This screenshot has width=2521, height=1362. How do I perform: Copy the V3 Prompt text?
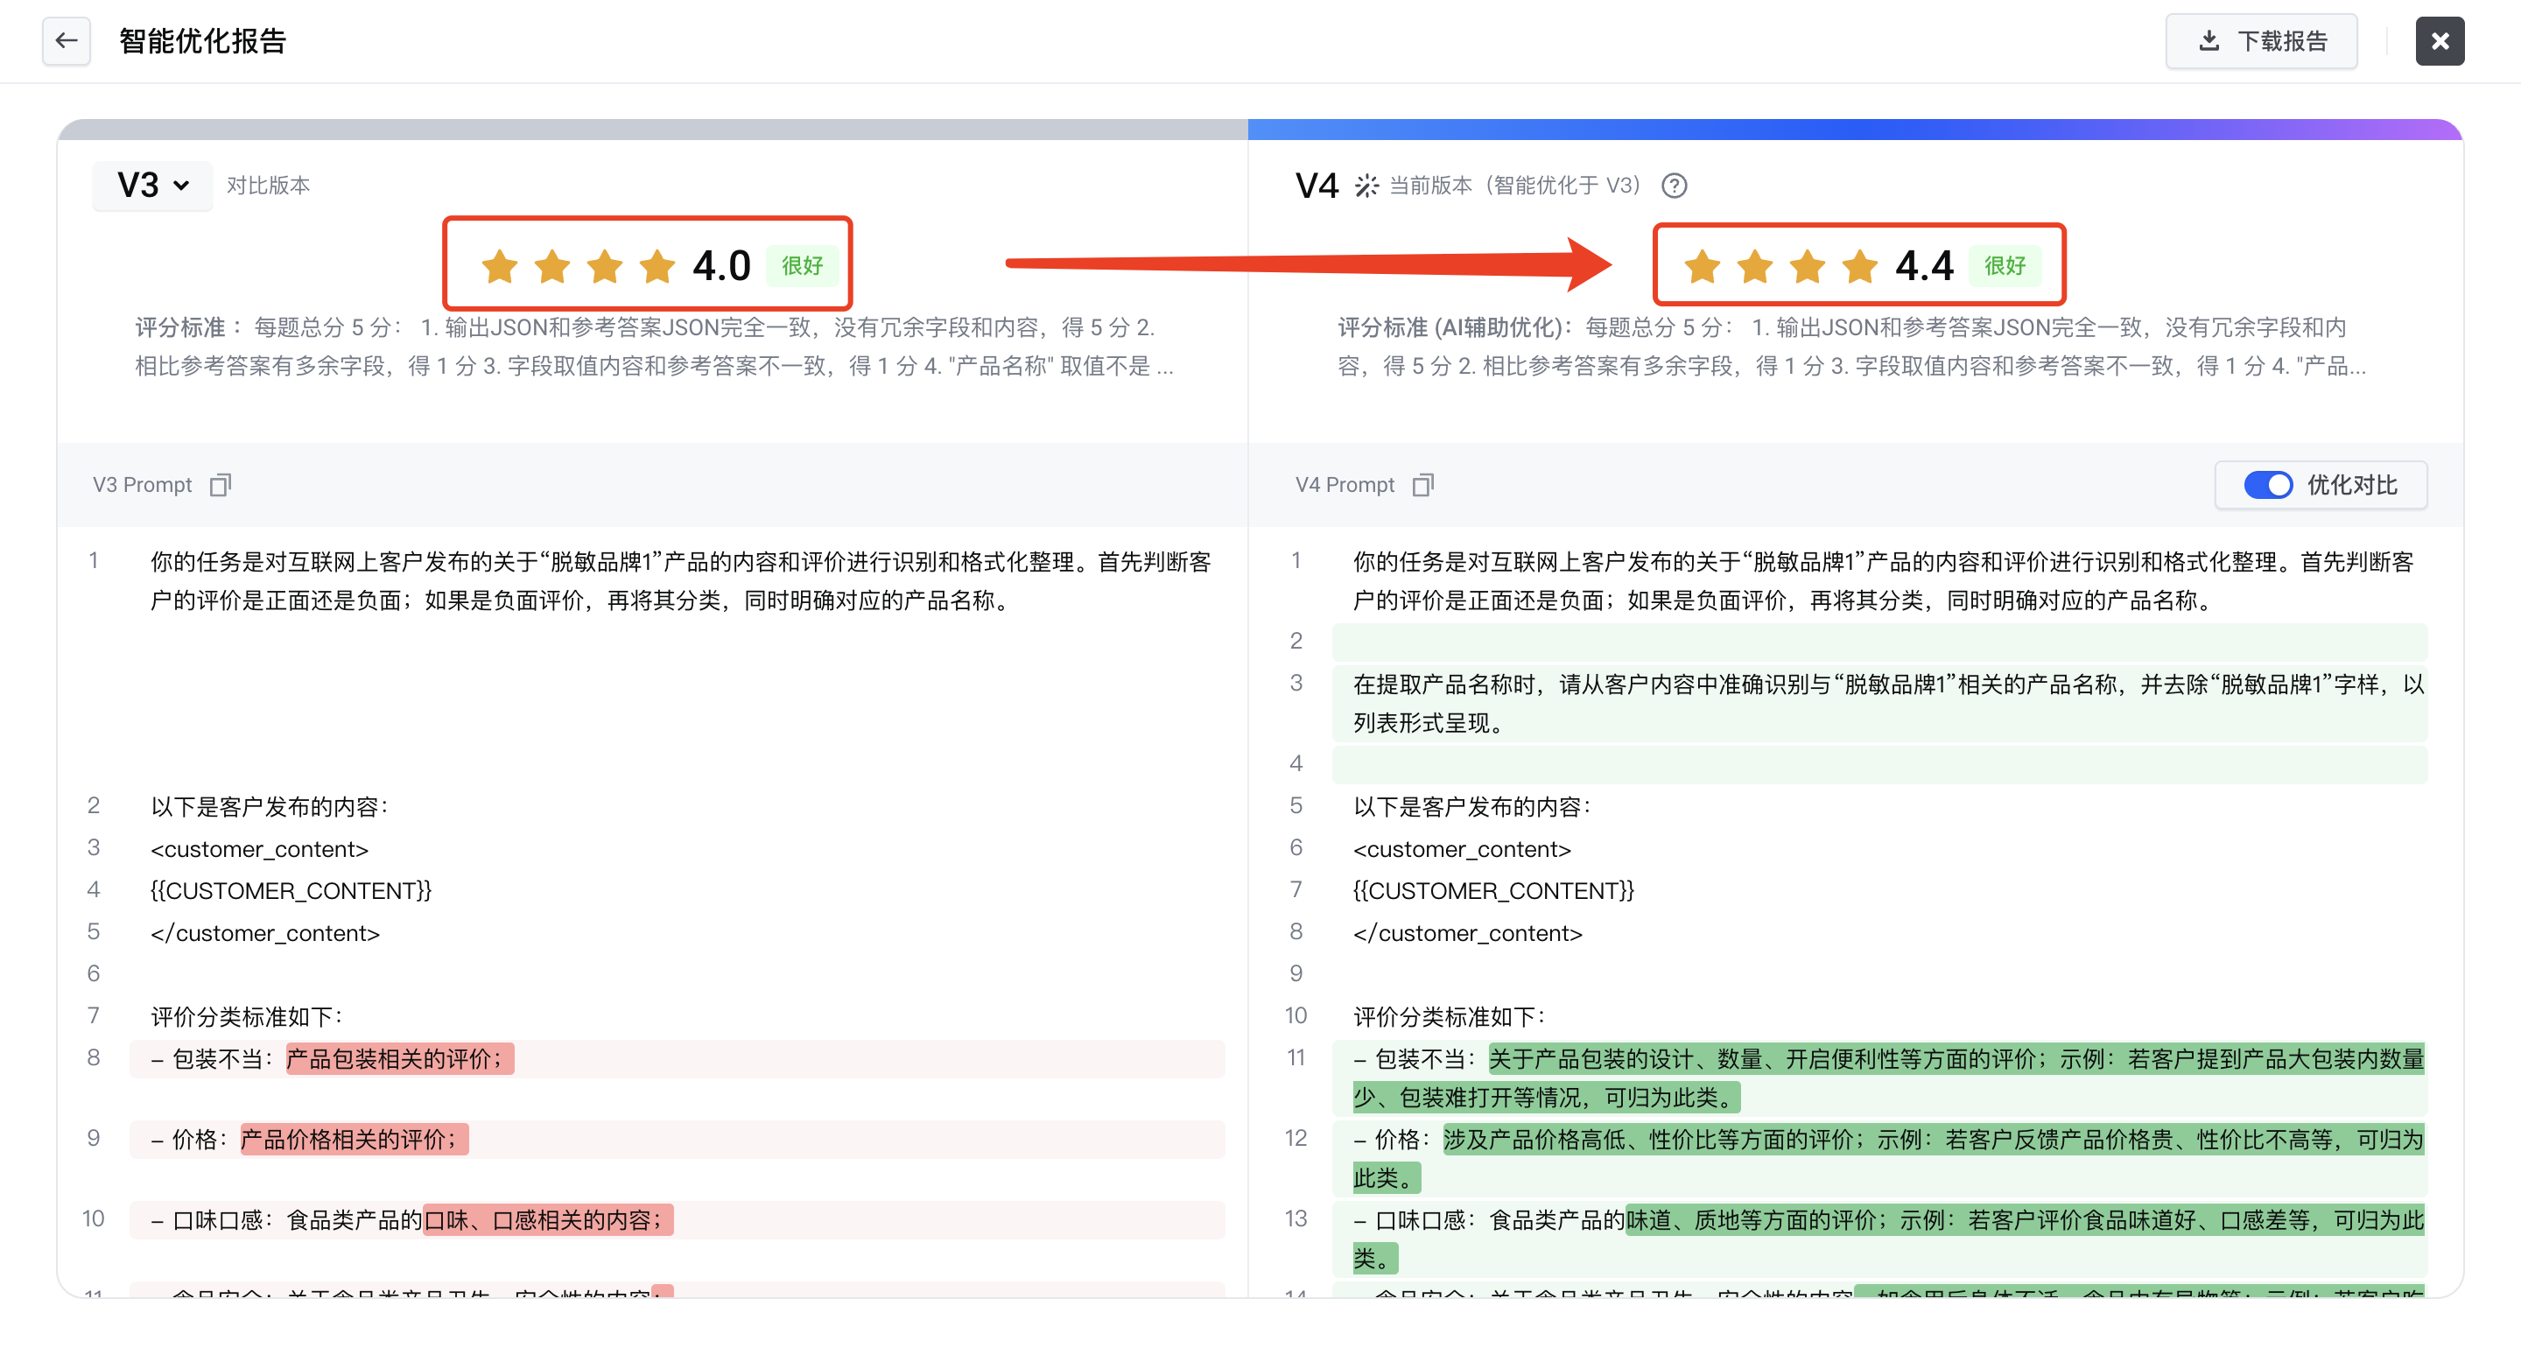click(x=221, y=484)
